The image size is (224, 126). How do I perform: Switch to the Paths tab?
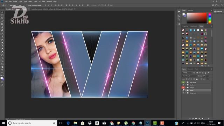[197, 69]
